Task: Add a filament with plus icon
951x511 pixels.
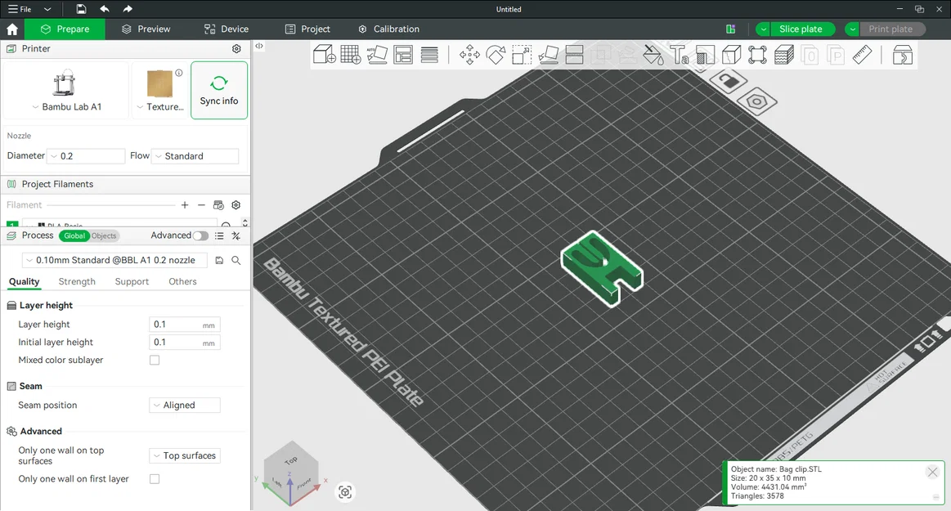Action: (x=185, y=205)
